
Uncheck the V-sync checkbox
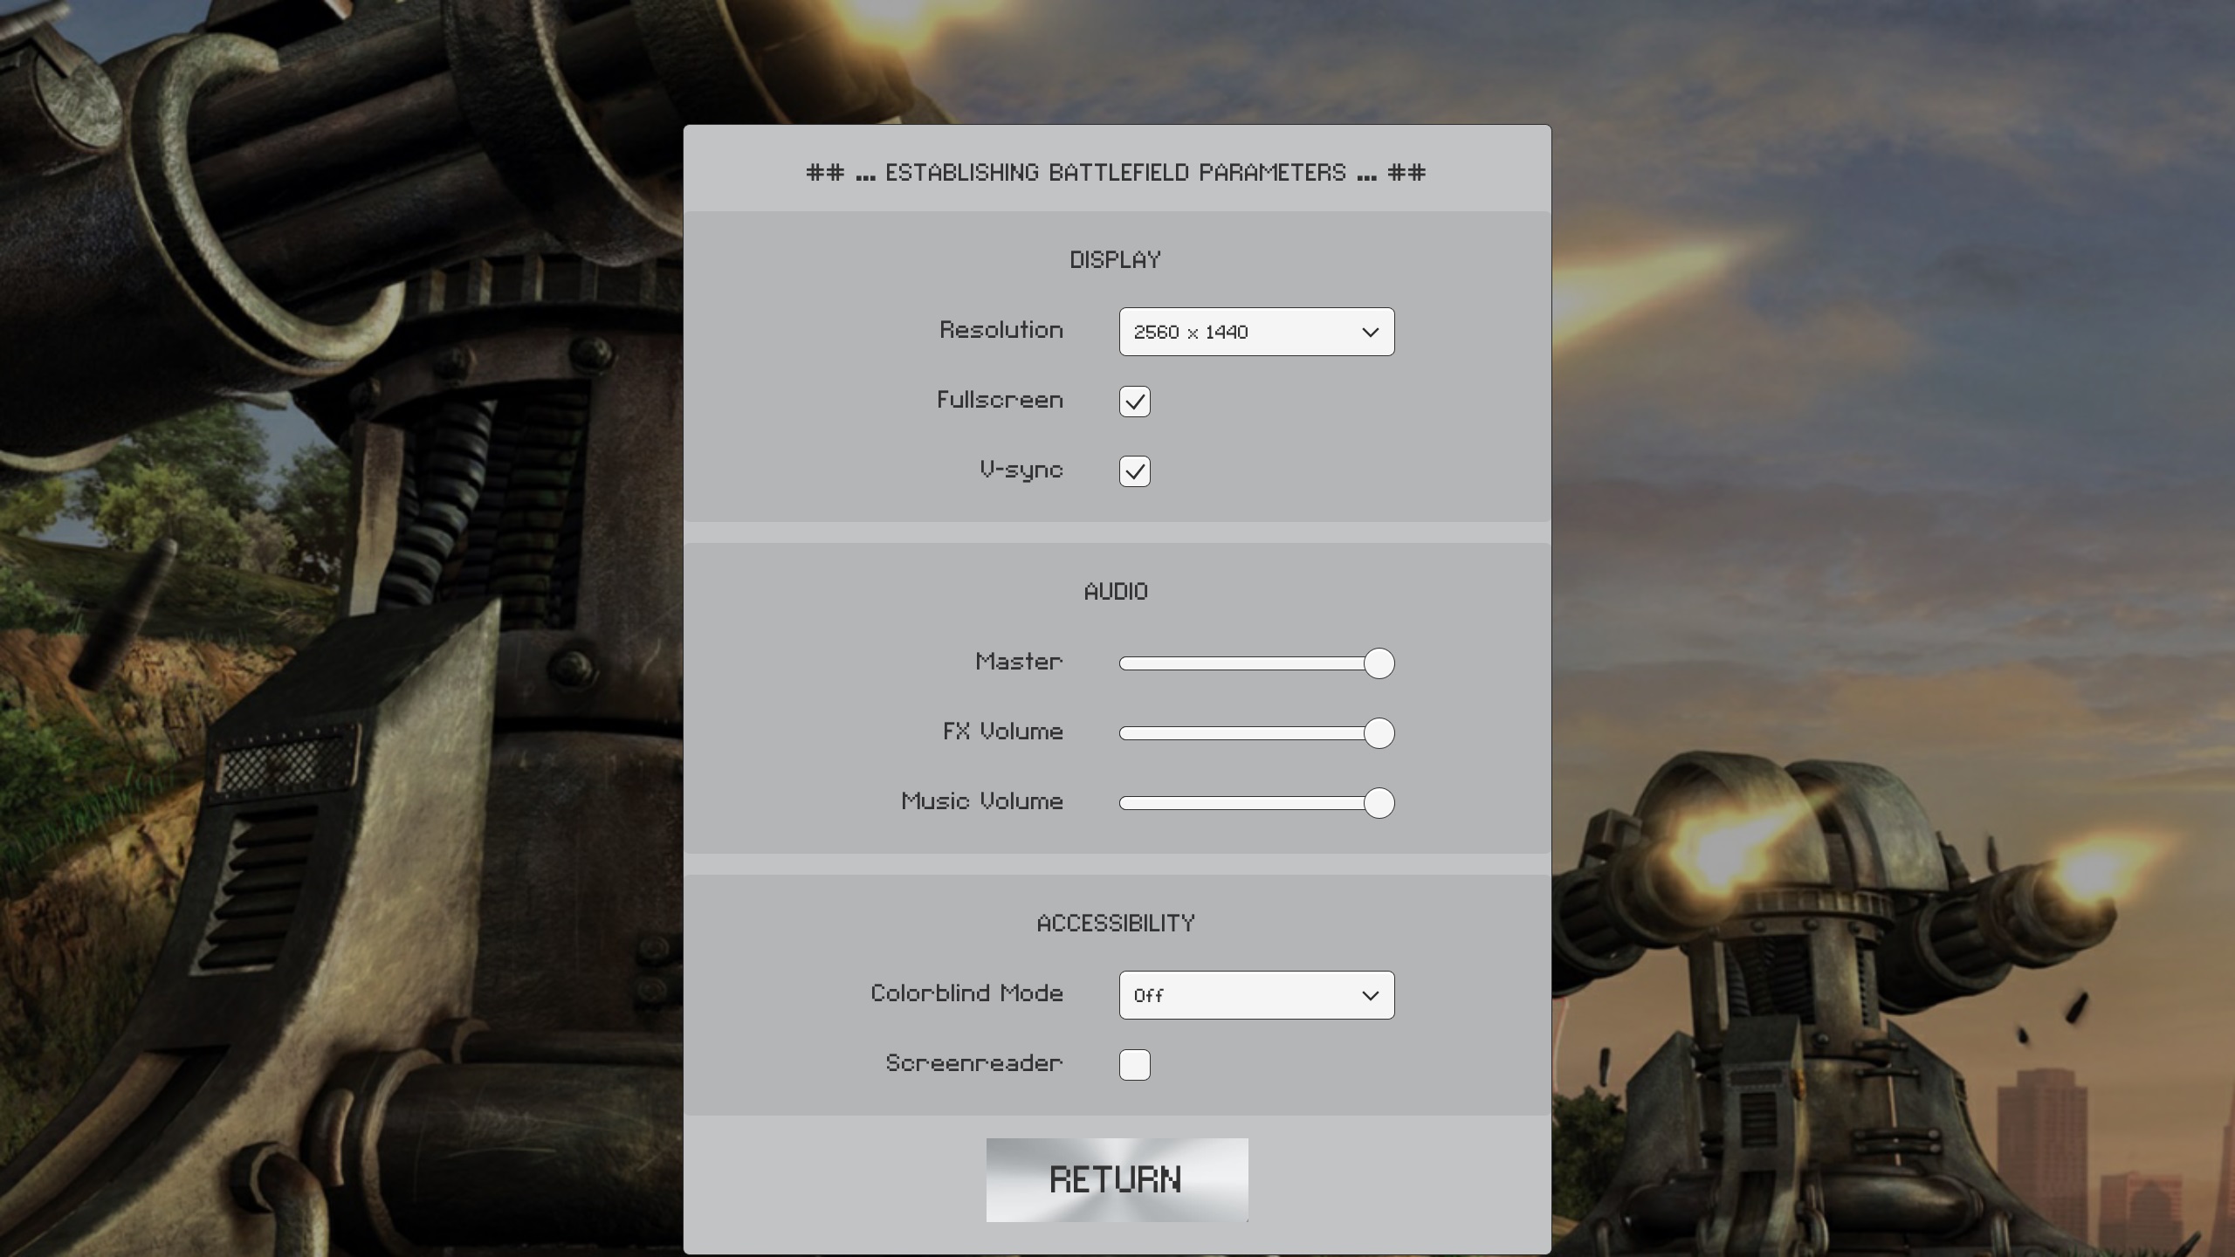[x=1134, y=471]
